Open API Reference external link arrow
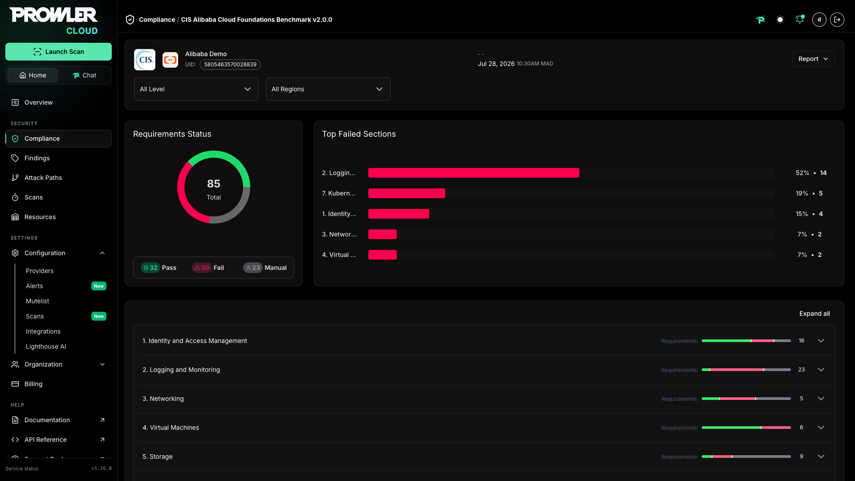Screen dimensions: 855x481 coord(102,440)
